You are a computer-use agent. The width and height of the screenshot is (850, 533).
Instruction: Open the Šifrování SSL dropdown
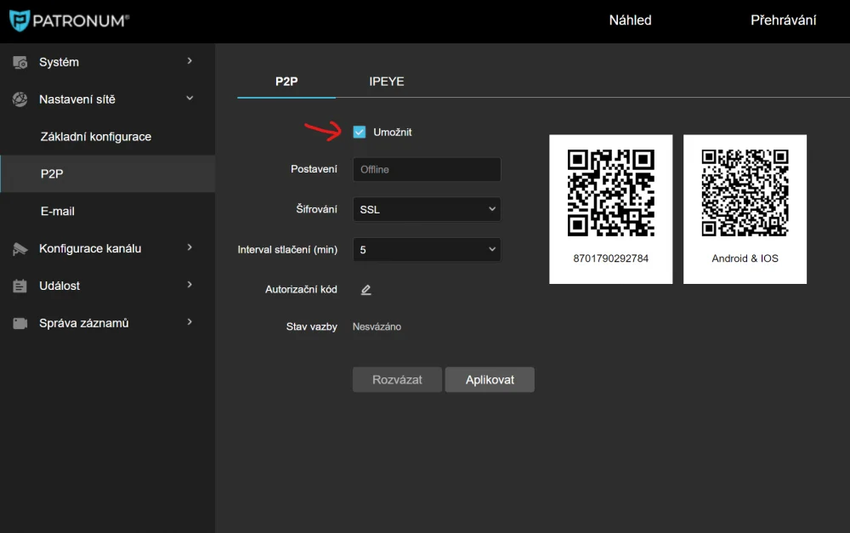[x=427, y=209]
